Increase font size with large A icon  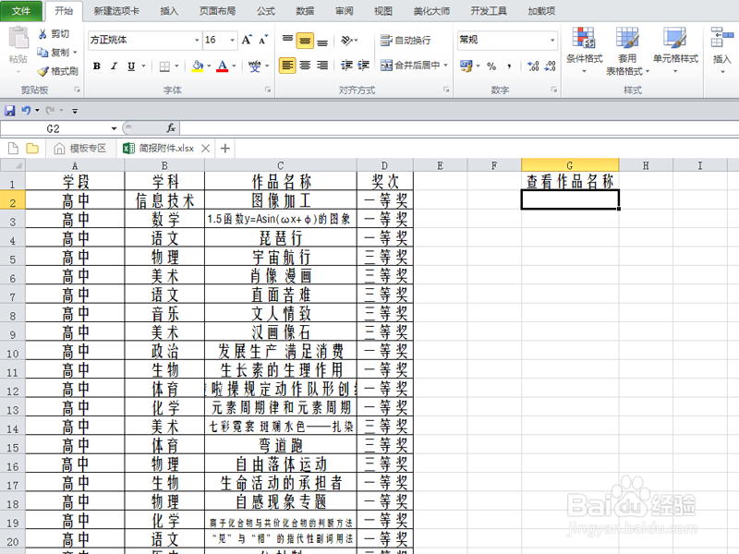(247, 40)
